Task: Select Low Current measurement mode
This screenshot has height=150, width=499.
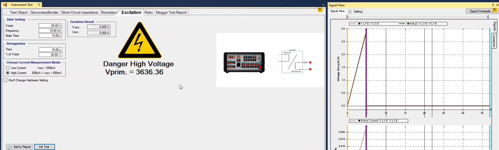Action: [x=8, y=68]
